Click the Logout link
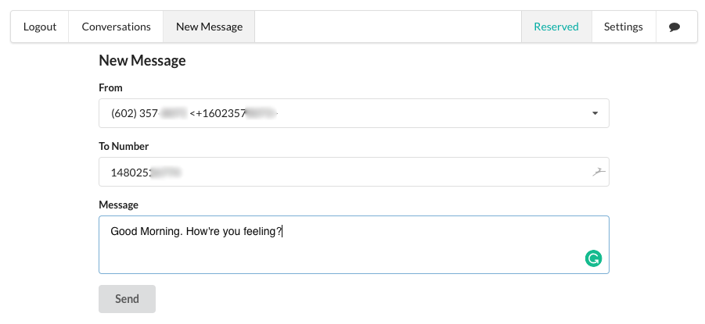Viewport: 705px width, 324px height. (40, 27)
